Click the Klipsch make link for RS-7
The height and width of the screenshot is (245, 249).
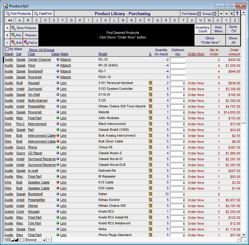click(66, 71)
